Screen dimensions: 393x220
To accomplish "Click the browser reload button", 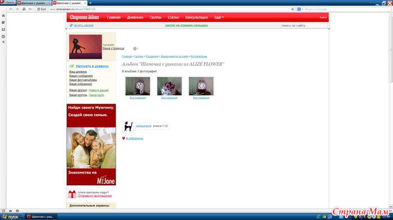I will (24, 10).
